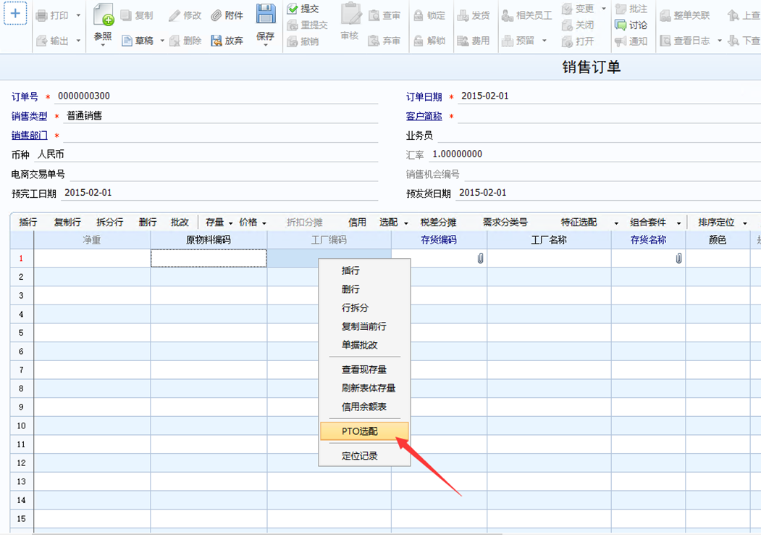The image size is (761, 535).
Task: Click the 通知 notify megaphone icon
Action: click(x=621, y=41)
